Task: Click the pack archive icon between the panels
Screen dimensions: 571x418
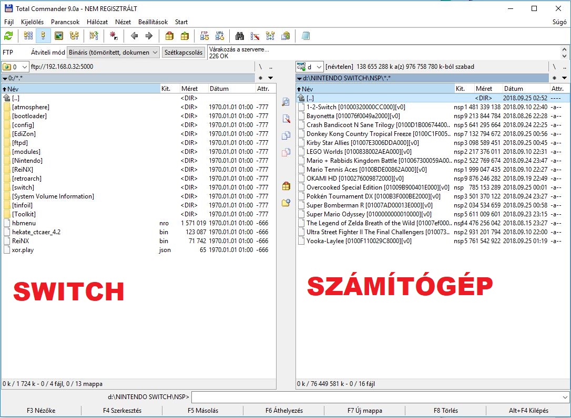Action: (286, 186)
